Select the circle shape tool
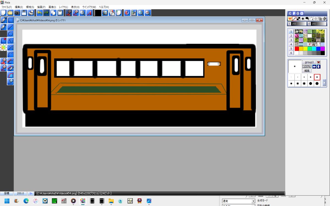 pos(10,34)
